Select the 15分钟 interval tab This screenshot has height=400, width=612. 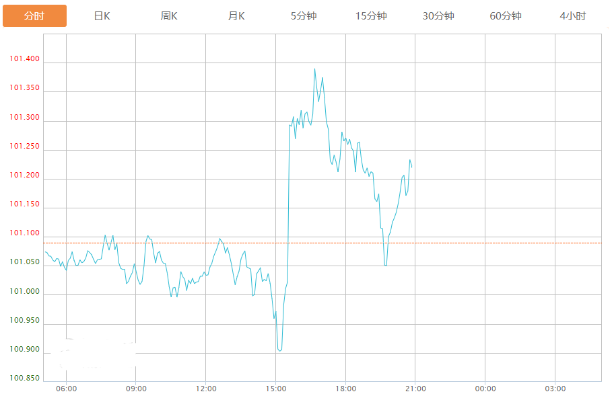(371, 16)
